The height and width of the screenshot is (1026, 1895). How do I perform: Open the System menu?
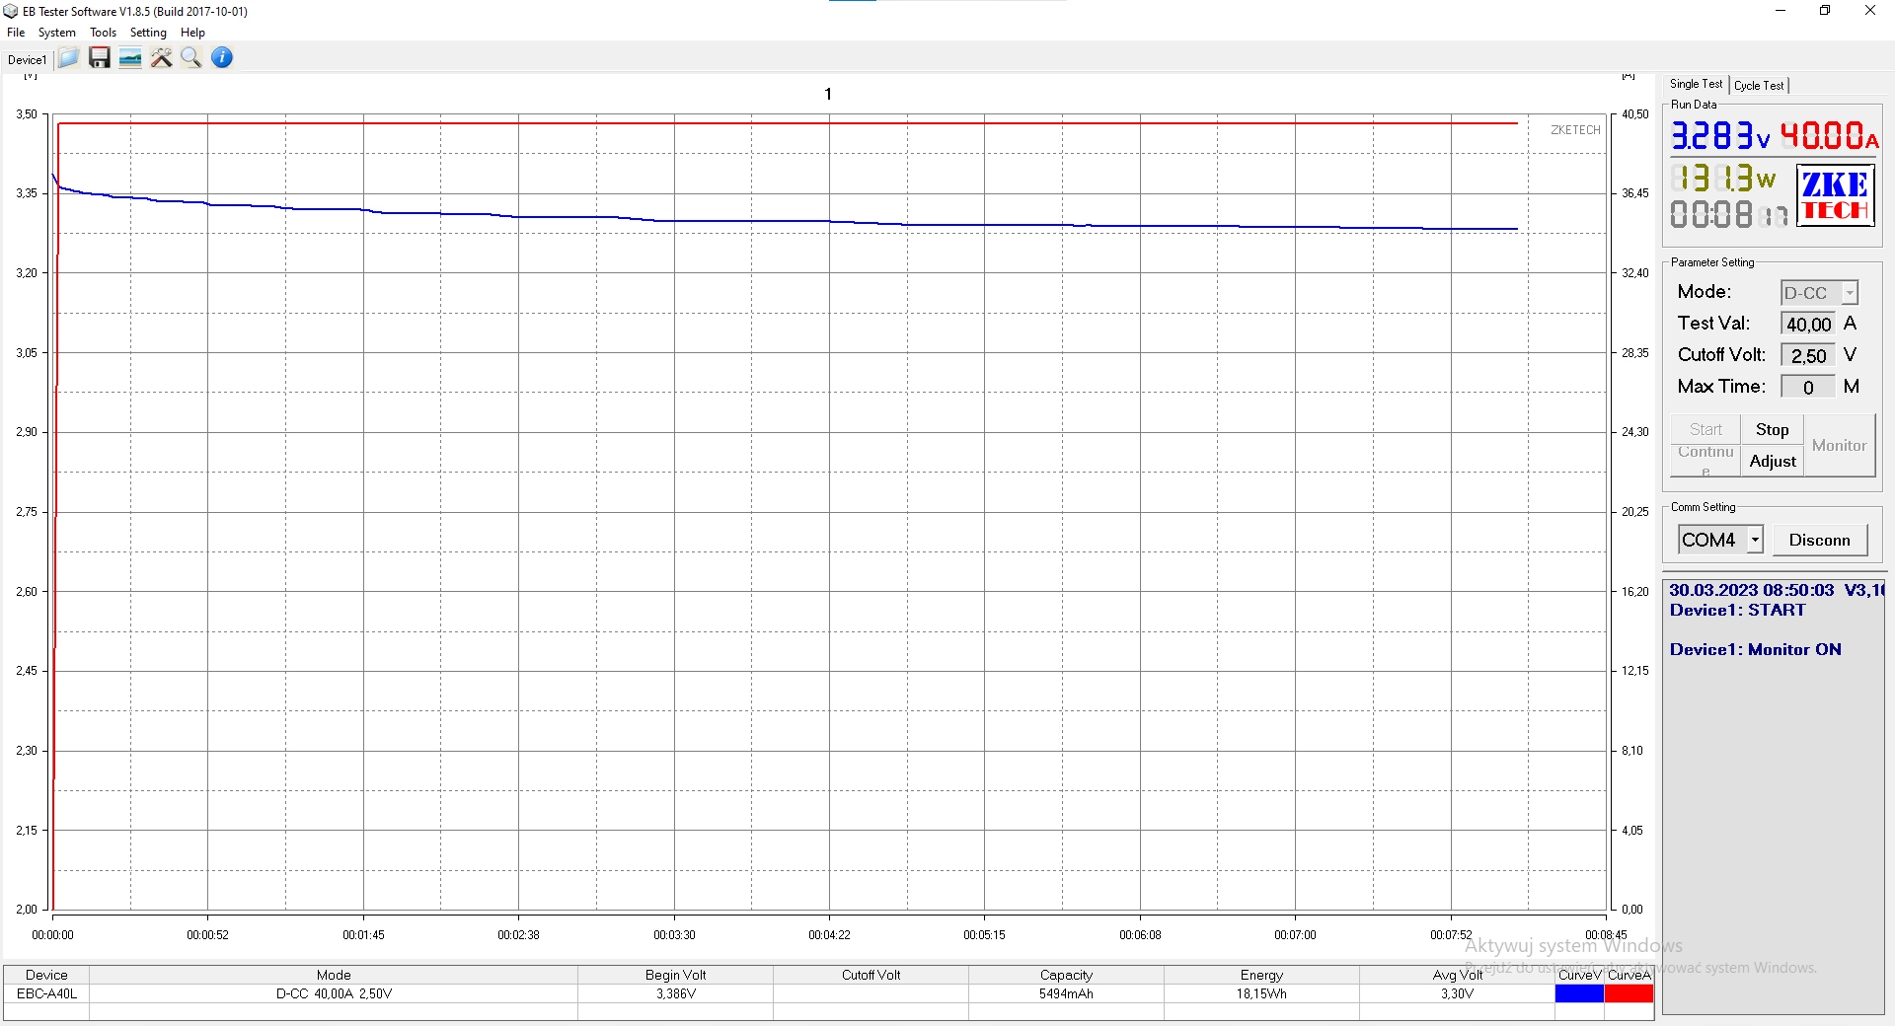57,33
